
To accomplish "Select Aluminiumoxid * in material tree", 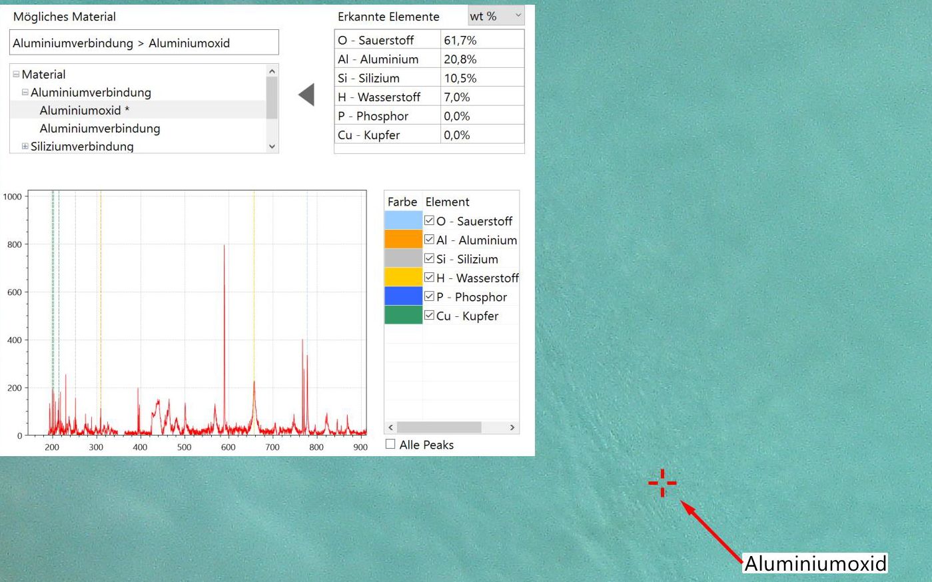I will point(84,111).
